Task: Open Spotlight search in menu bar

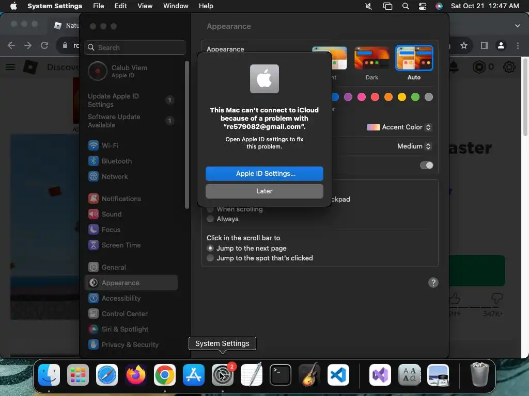Action: pyautogui.click(x=406, y=6)
